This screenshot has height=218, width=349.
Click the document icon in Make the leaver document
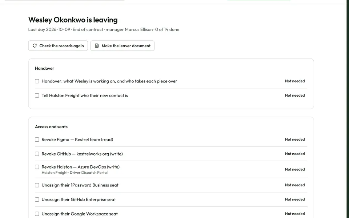97,46
